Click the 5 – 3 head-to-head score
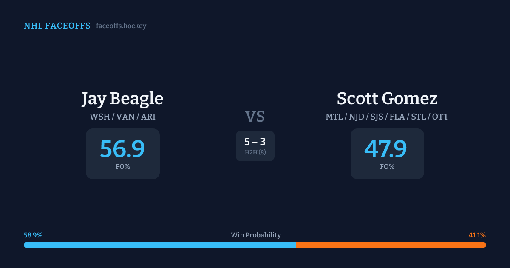The height and width of the screenshot is (268, 510). point(255,142)
